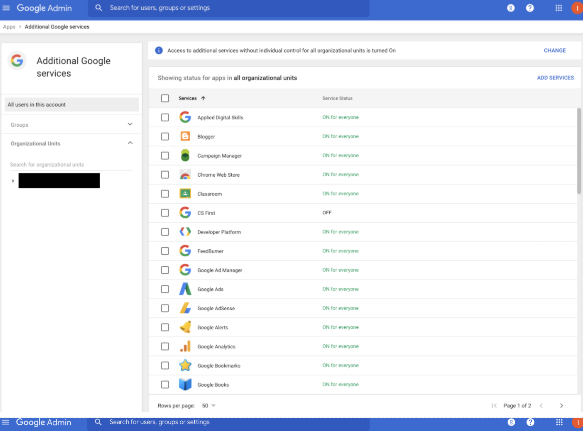Check the checkbox next to Google Ads
The image size is (583, 431).
(x=165, y=289)
